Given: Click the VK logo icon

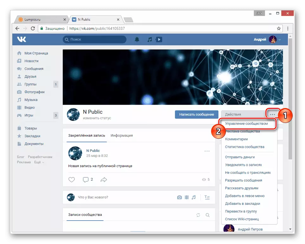Looking at the screenshot, I should click(x=22, y=40).
